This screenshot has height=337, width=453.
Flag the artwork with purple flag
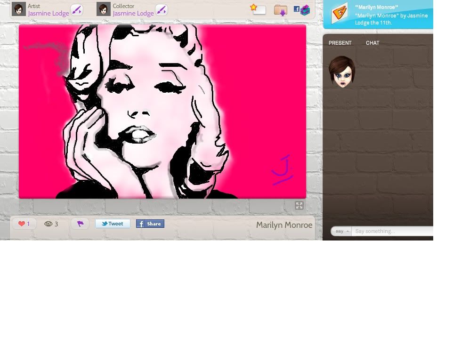point(80,224)
